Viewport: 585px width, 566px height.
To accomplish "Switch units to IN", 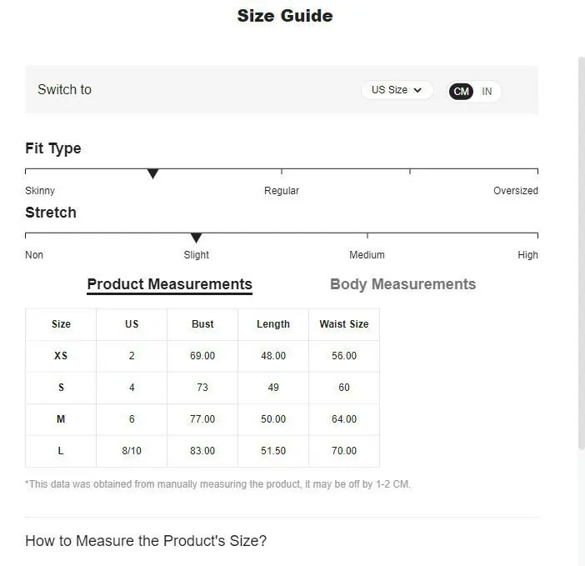I will (487, 92).
